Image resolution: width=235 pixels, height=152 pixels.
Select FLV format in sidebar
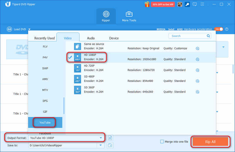pyautogui.click(x=45, y=47)
